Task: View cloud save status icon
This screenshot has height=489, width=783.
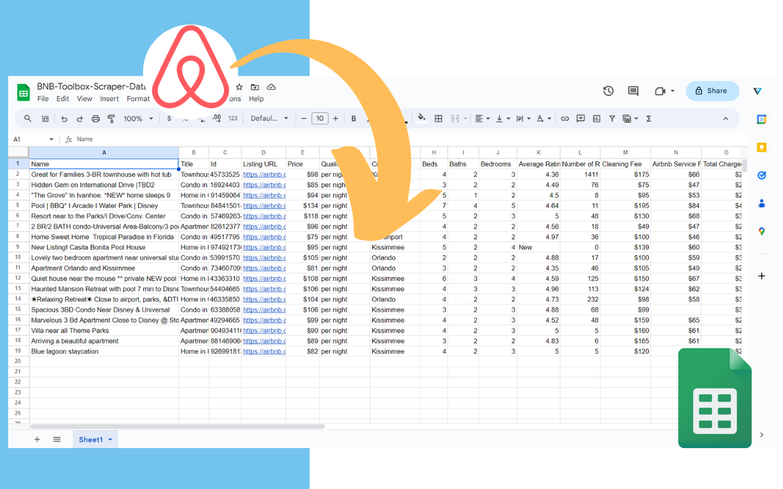Action: (271, 87)
